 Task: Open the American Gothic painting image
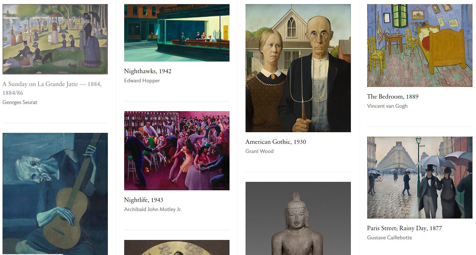pyautogui.click(x=298, y=68)
